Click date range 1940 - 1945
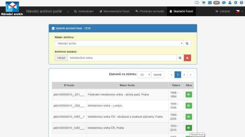The image size is (245, 137). (x=174, y=106)
